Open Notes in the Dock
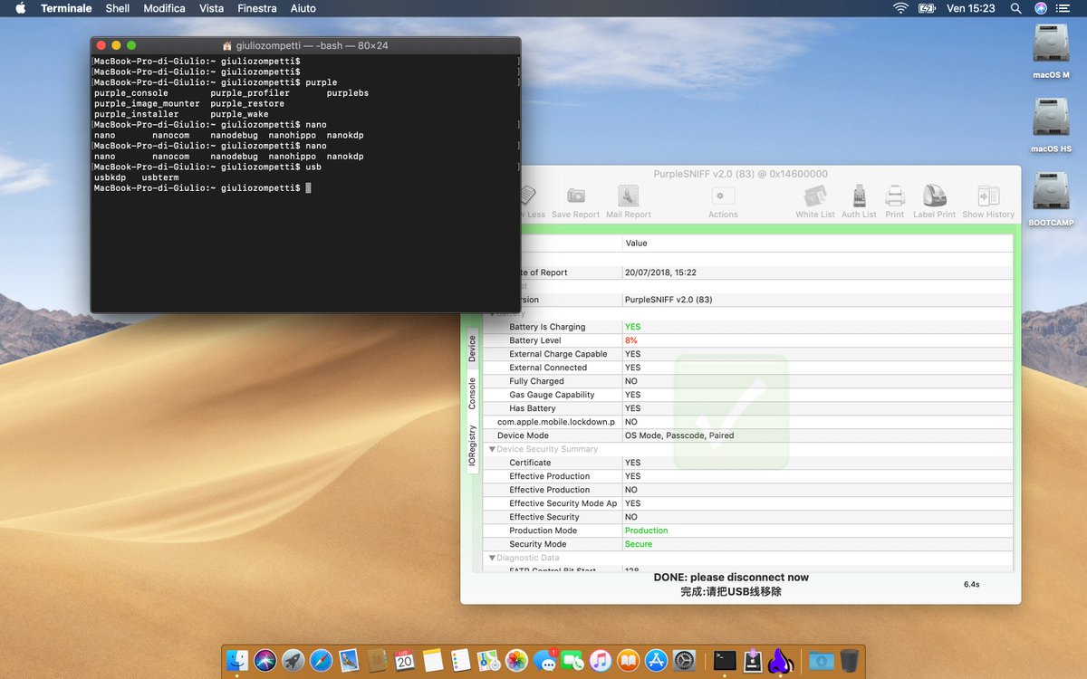 (433, 661)
